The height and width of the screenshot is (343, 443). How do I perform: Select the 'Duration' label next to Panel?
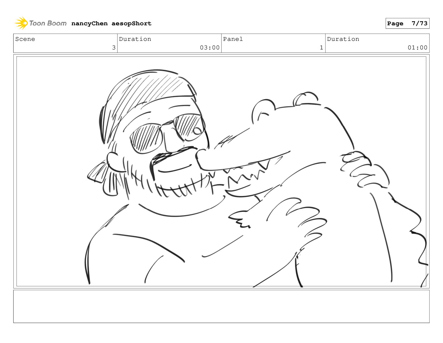pyautogui.click(x=343, y=39)
